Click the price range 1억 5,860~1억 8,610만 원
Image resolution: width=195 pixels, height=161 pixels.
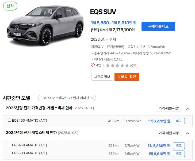[x=113, y=23]
